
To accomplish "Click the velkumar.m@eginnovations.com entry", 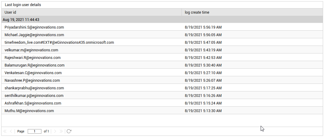I will pyautogui.click(x=31, y=50).
